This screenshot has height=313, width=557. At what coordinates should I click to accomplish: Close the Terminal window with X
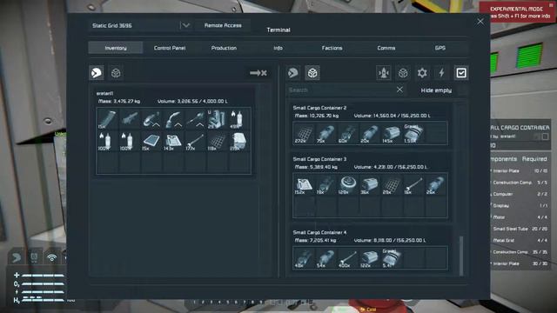coord(480,22)
